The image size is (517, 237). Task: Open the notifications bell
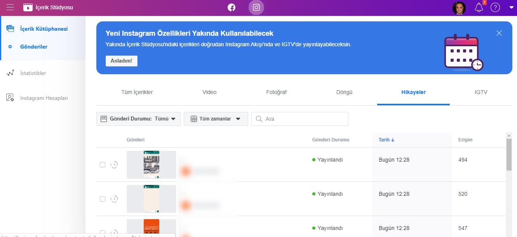(479, 8)
